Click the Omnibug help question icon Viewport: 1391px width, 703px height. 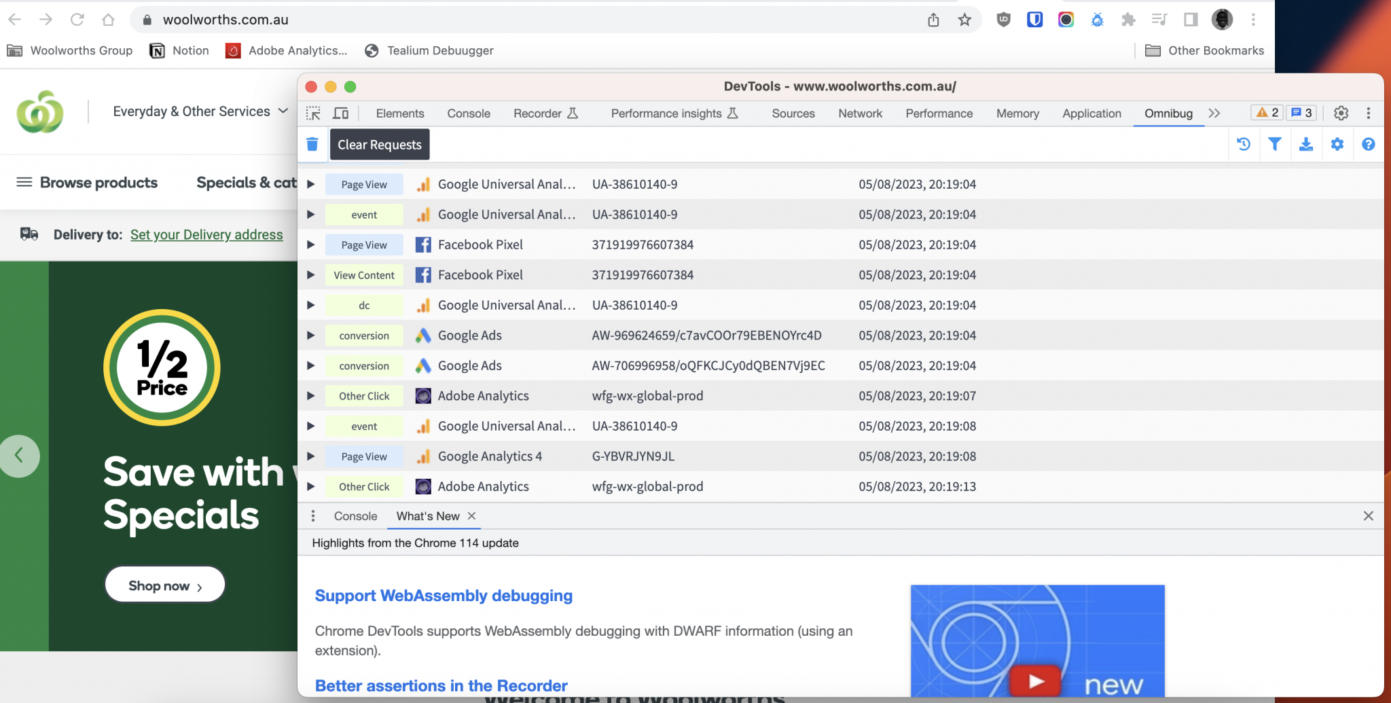(x=1368, y=144)
